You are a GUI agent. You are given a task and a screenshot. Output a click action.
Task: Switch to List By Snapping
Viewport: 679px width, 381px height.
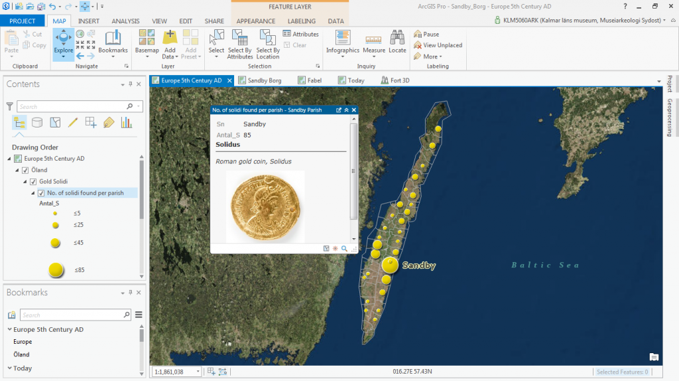point(90,123)
